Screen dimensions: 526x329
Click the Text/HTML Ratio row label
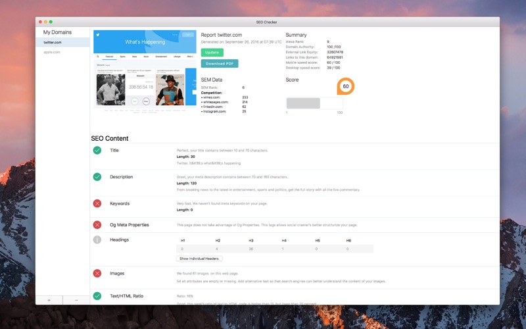(126, 296)
